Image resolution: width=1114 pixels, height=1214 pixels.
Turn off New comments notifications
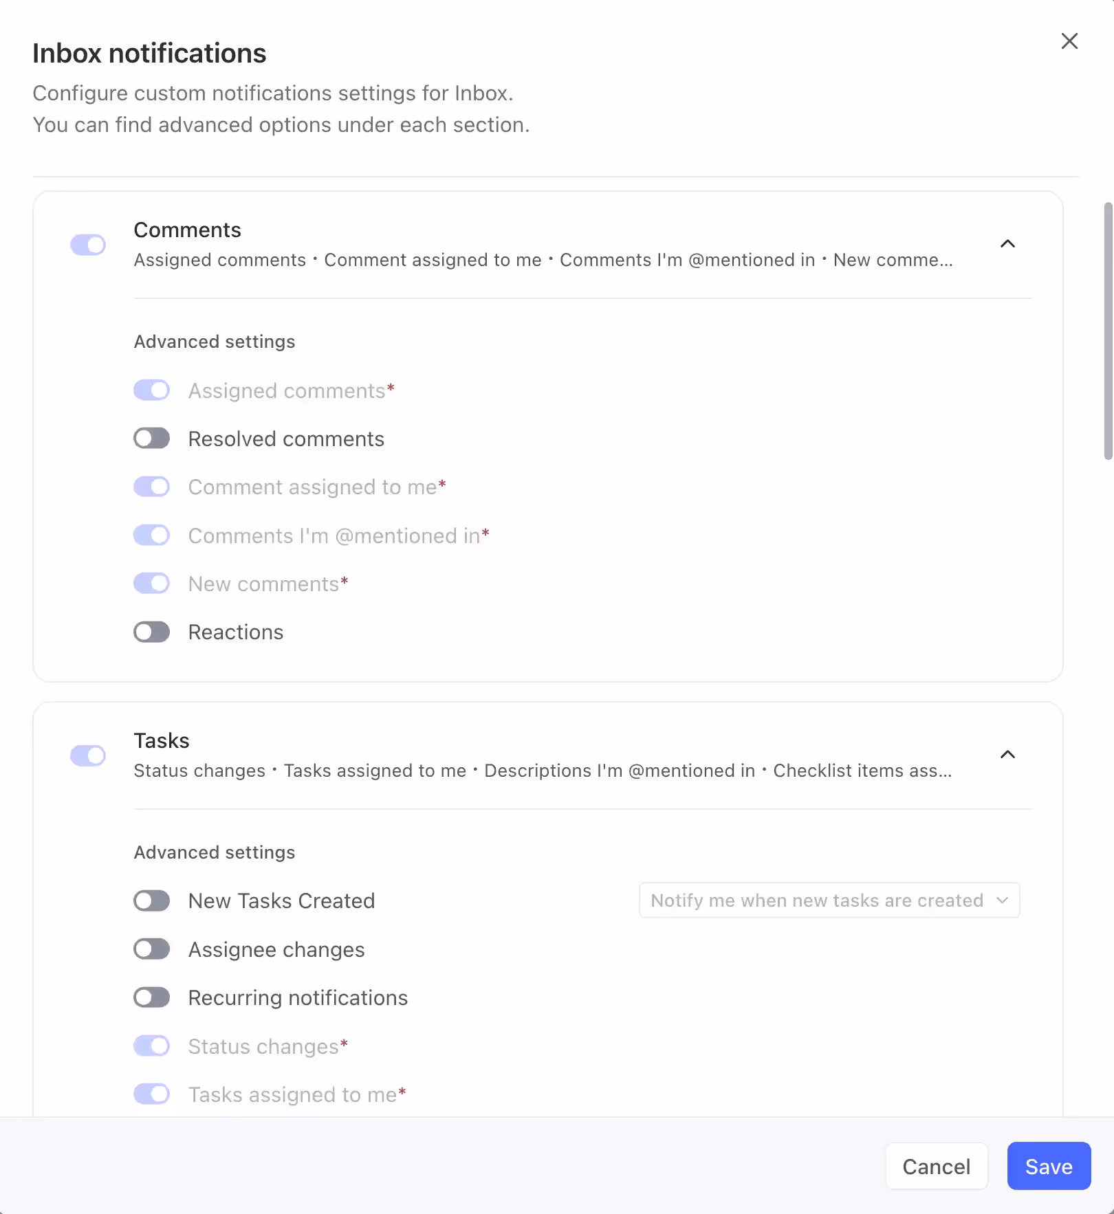point(151,583)
